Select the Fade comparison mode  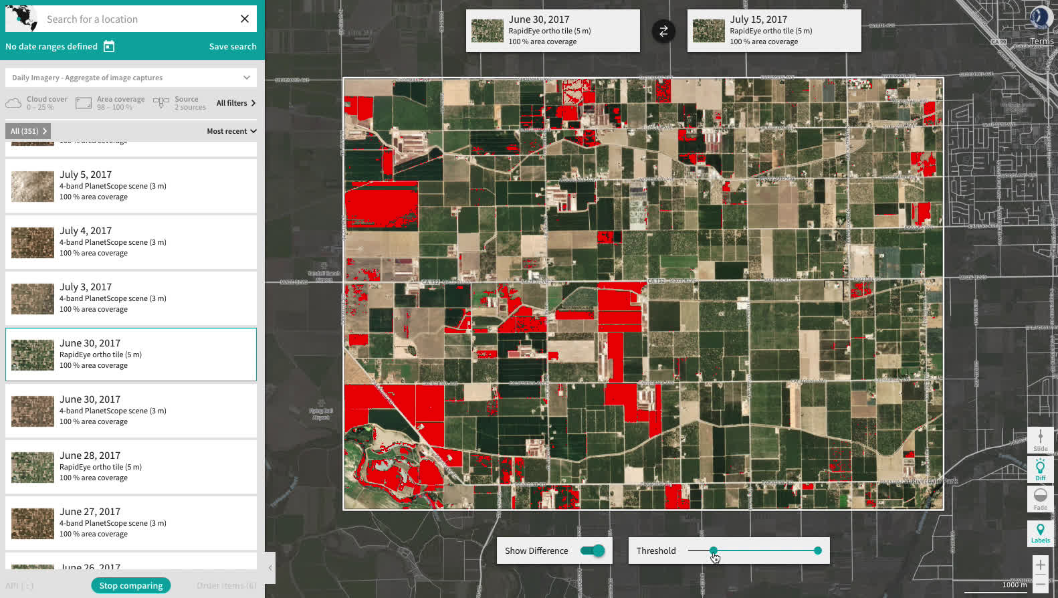tap(1040, 499)
